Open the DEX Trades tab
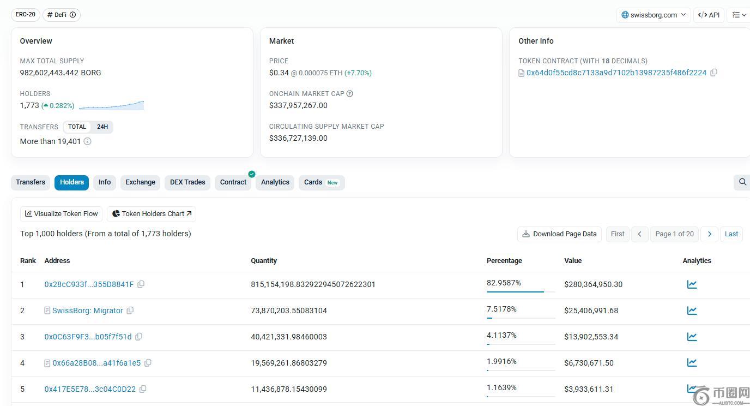This screenshot has height=406, width=750. tap(187, 182)
